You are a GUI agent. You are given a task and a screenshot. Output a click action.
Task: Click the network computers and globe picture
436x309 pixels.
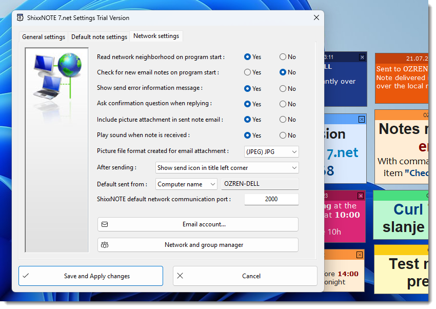point(57,150)
